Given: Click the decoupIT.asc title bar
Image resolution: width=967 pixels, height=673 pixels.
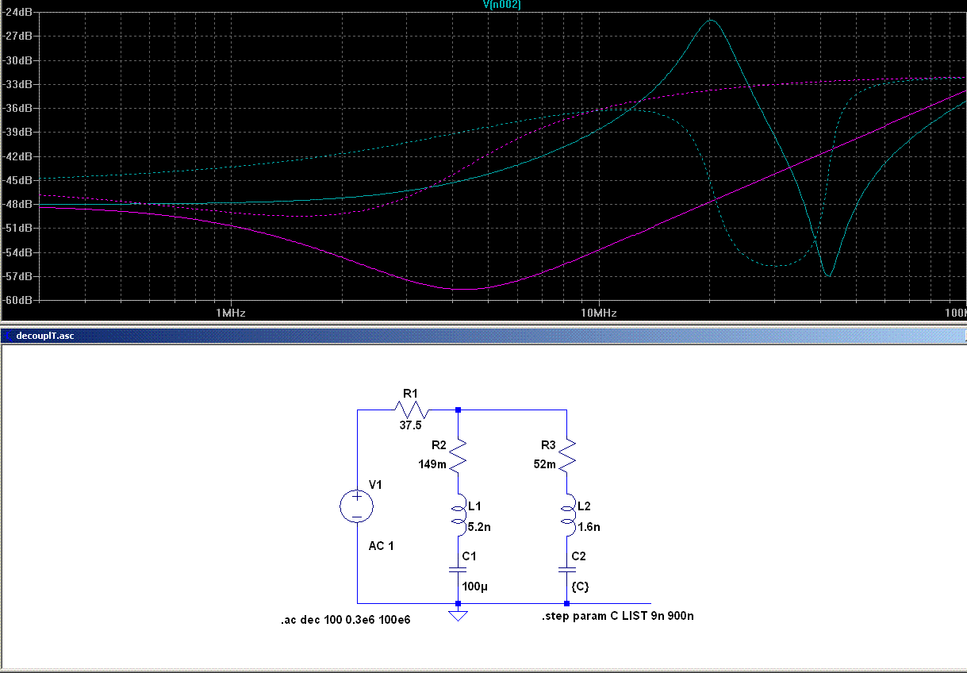Looking at the screenshot, I should click(x=483, y=336).
